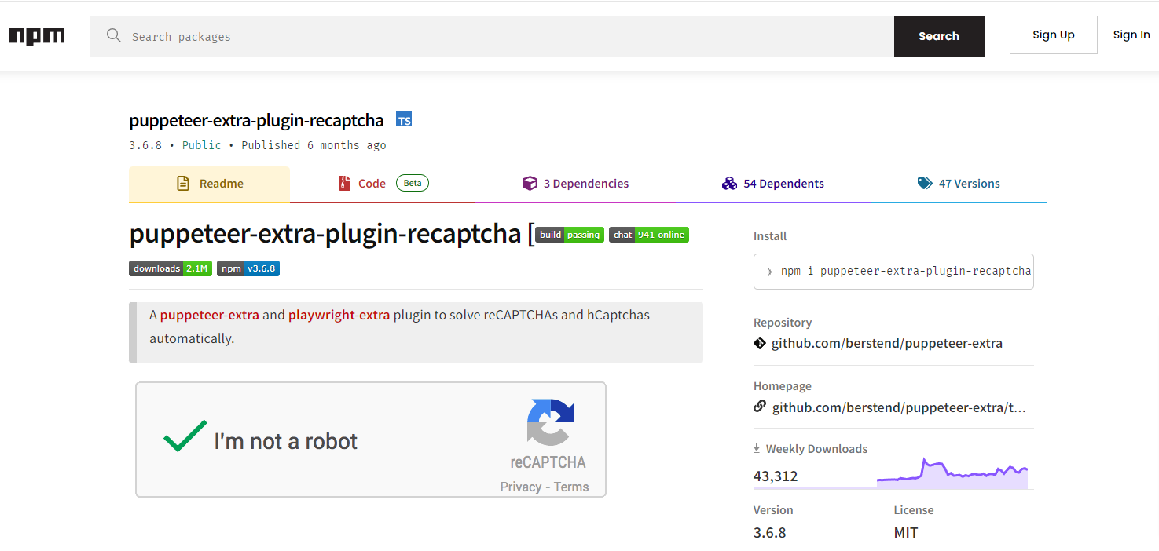Click the reCAPTCHA Privacy link
1159x551 pixels.
[x=521, y=487]
